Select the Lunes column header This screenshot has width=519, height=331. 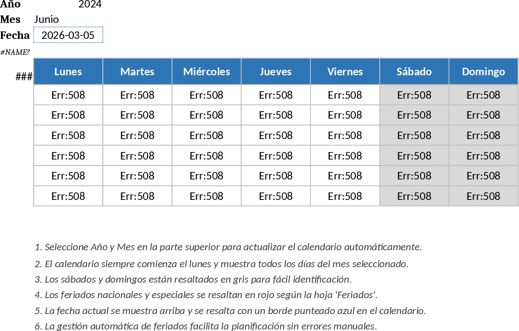click(68, 71)
